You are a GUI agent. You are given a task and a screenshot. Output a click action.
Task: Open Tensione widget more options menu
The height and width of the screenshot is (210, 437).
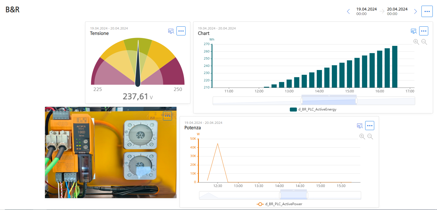click(x=181, y=31)
